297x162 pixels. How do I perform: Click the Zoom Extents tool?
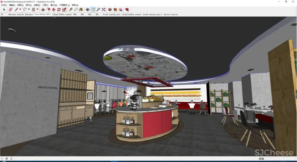pyautogui.click(x=104, y=9)
